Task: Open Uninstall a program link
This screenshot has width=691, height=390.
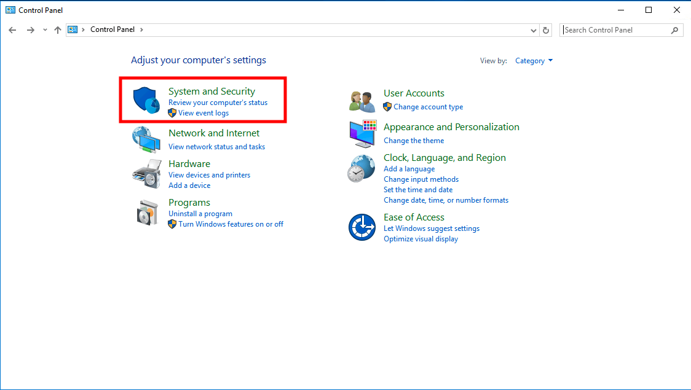Action: pos(200,214)
